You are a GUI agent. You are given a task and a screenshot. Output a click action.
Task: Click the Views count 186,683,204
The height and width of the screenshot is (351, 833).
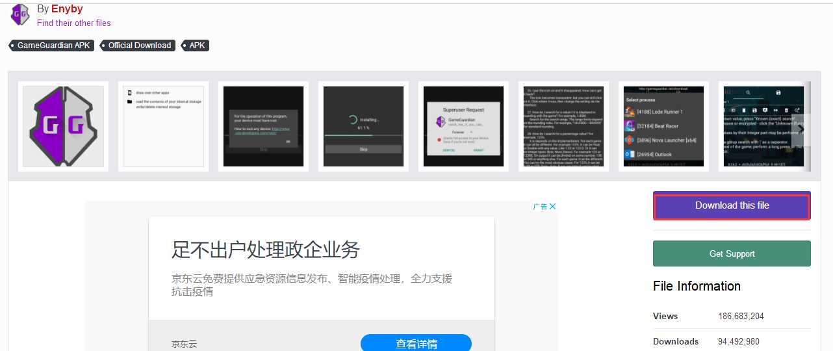(741, 317)
